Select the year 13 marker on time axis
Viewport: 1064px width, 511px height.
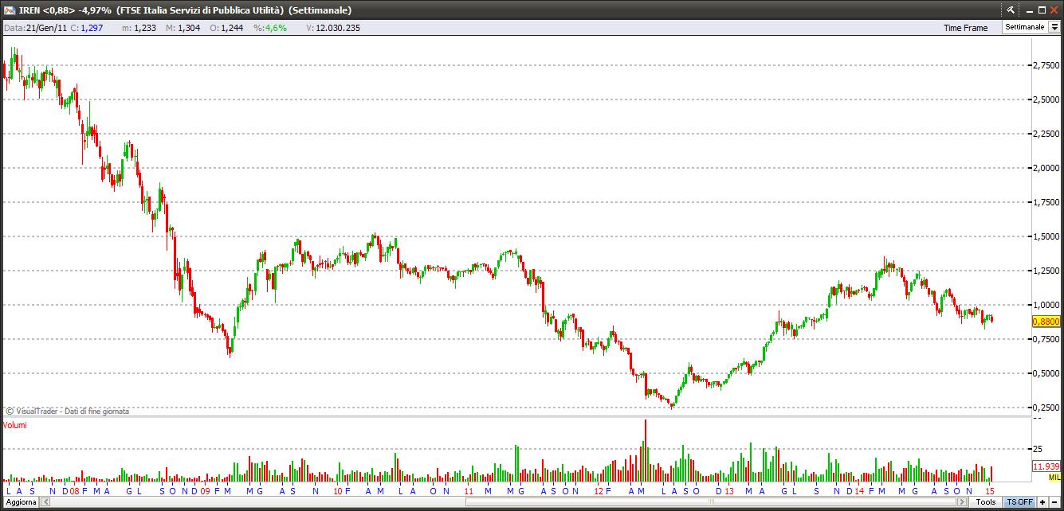click(x=728, y=491)
